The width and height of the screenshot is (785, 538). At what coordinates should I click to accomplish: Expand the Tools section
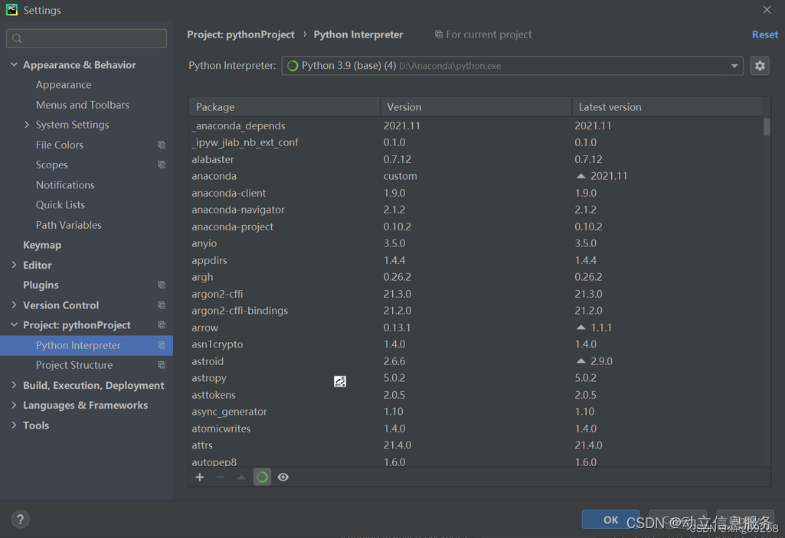(x=14, y=425)
